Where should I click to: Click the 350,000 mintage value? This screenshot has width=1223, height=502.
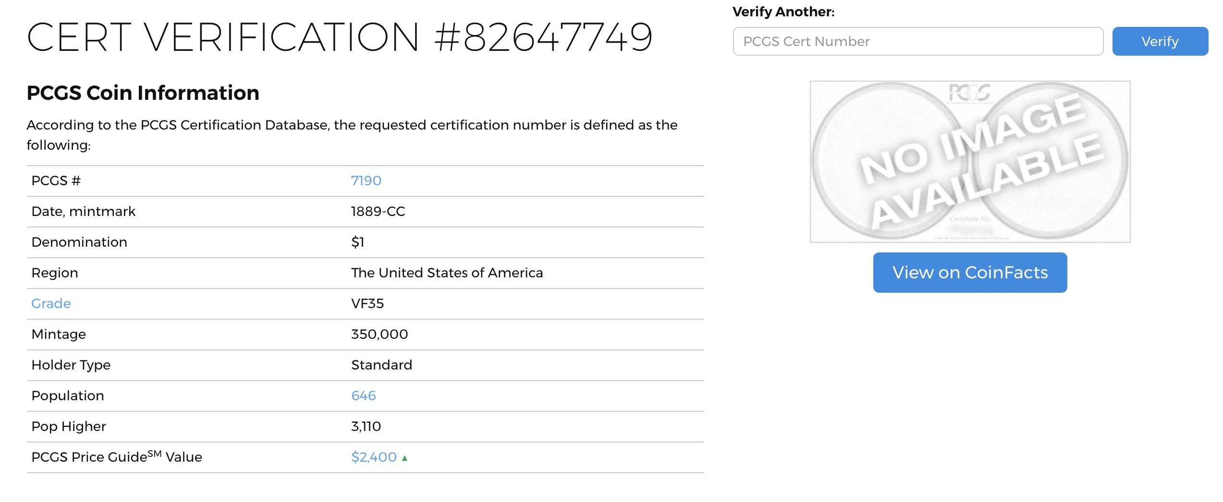tap(379, 335)
